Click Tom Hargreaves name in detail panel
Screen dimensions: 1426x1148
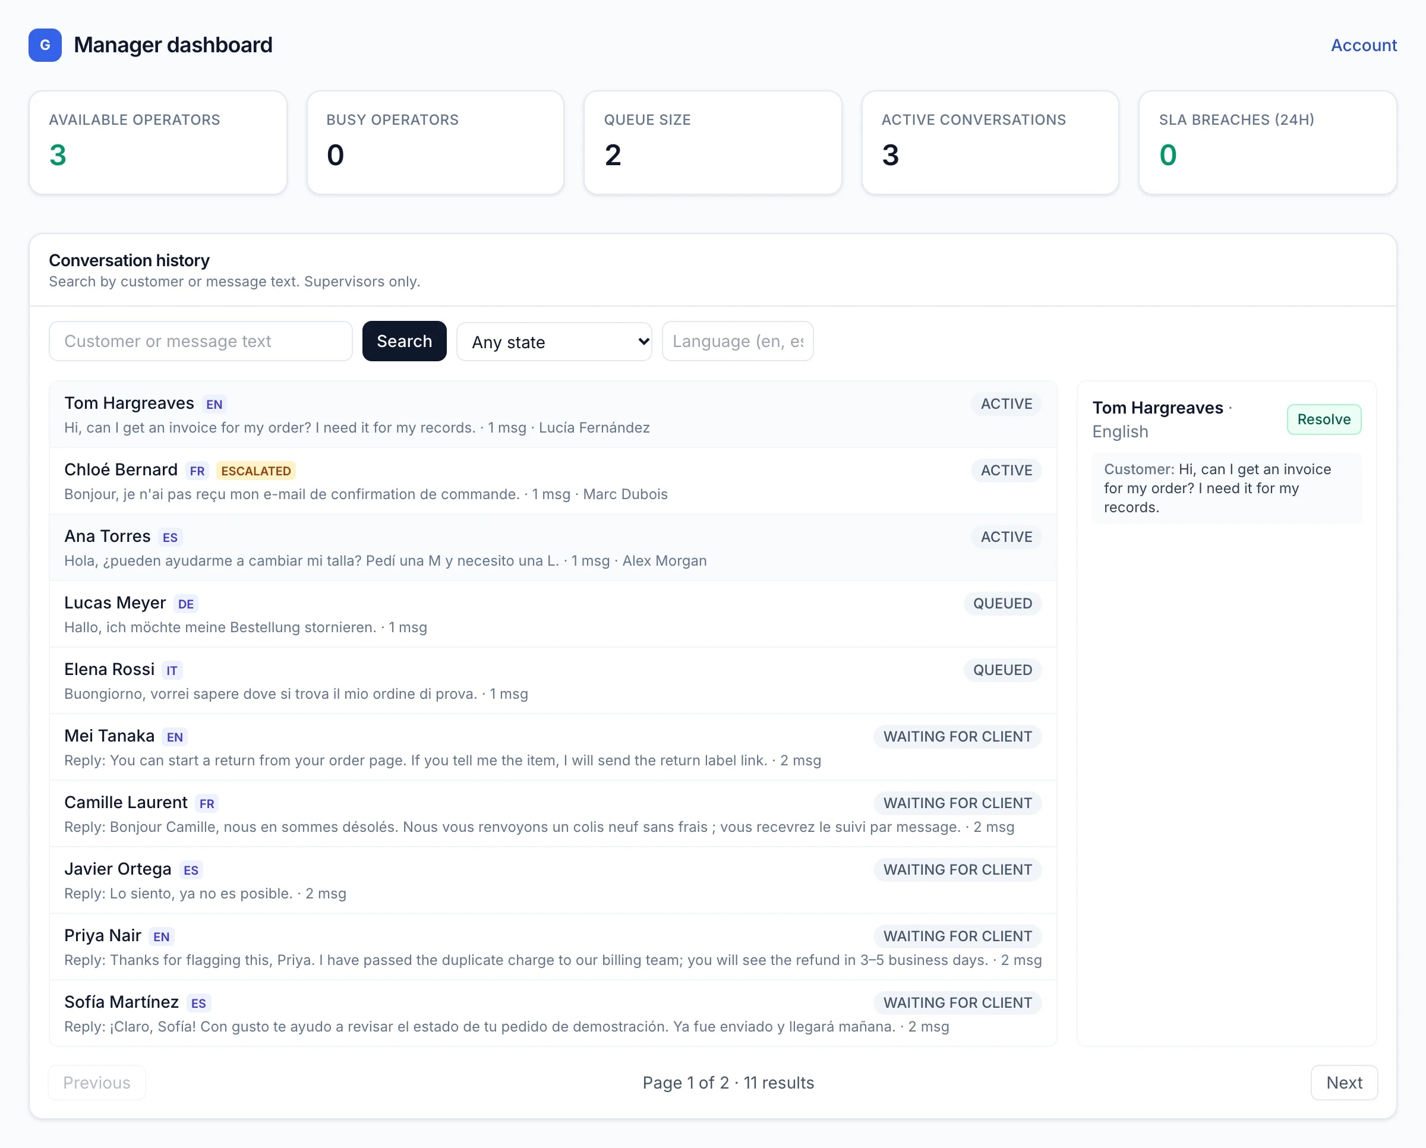click(1157, 408)
